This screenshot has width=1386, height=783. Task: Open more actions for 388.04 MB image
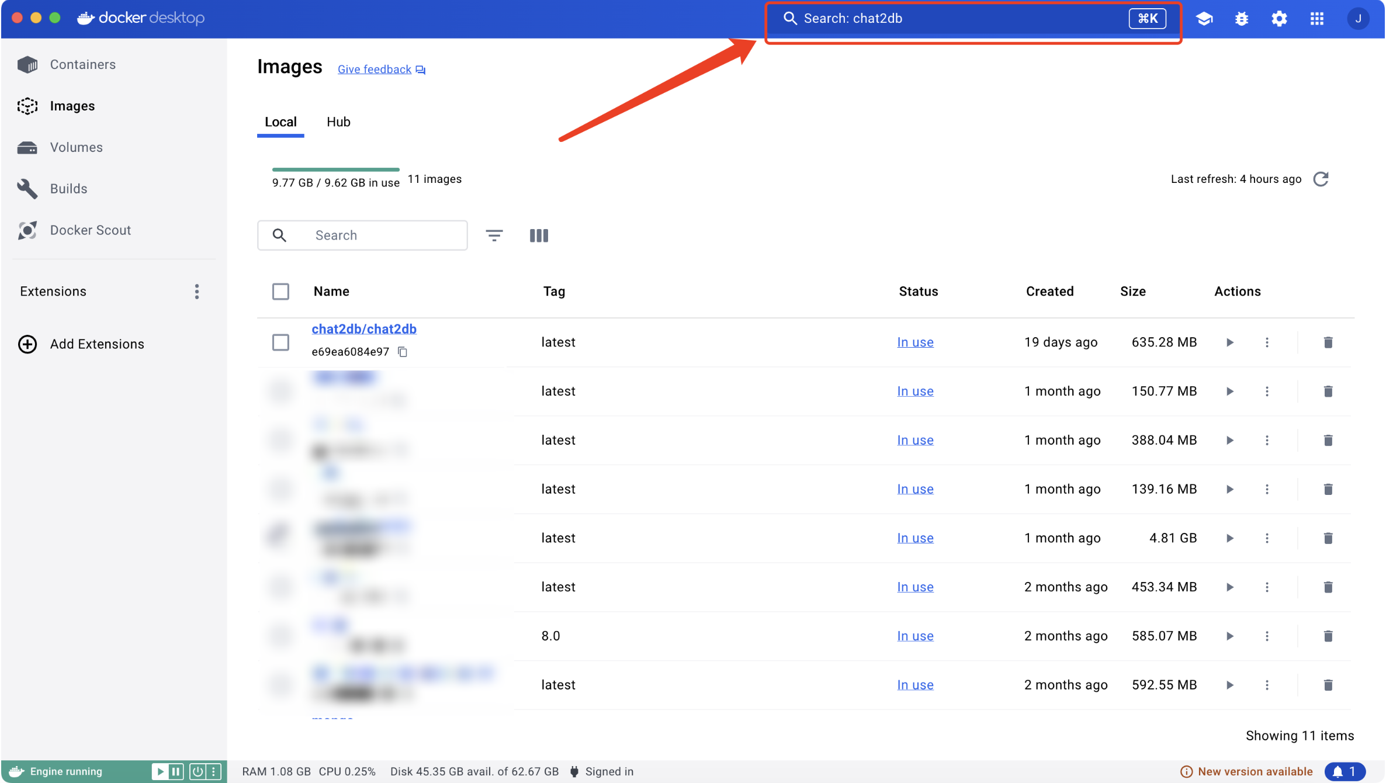pyautogui.click(x=1267, y=441)
